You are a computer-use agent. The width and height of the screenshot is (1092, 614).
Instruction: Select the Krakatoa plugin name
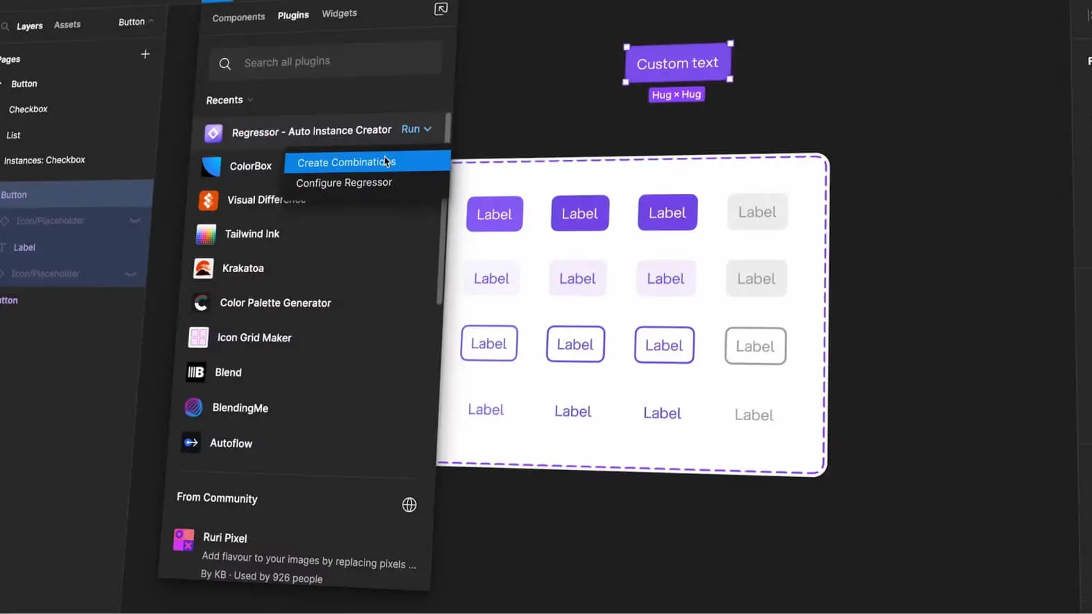coord(243,269)
